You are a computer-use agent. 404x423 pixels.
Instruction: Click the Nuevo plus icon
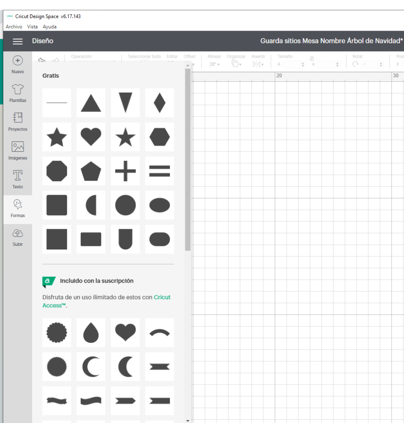coord(17,60)
